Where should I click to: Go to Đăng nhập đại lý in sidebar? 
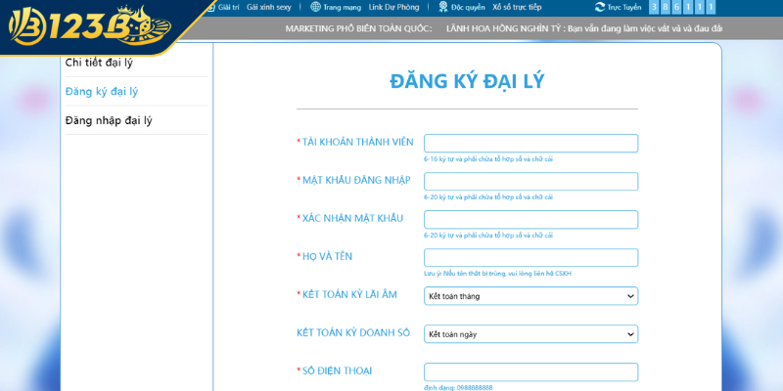coord(108,120)
